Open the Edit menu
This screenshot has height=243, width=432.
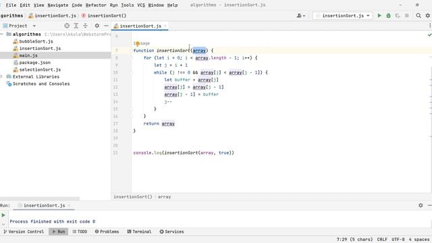point(25,5)
